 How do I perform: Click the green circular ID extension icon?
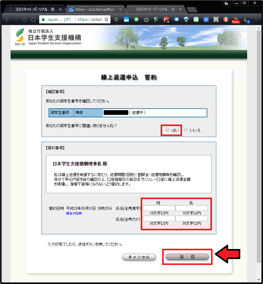coord(136,19)
